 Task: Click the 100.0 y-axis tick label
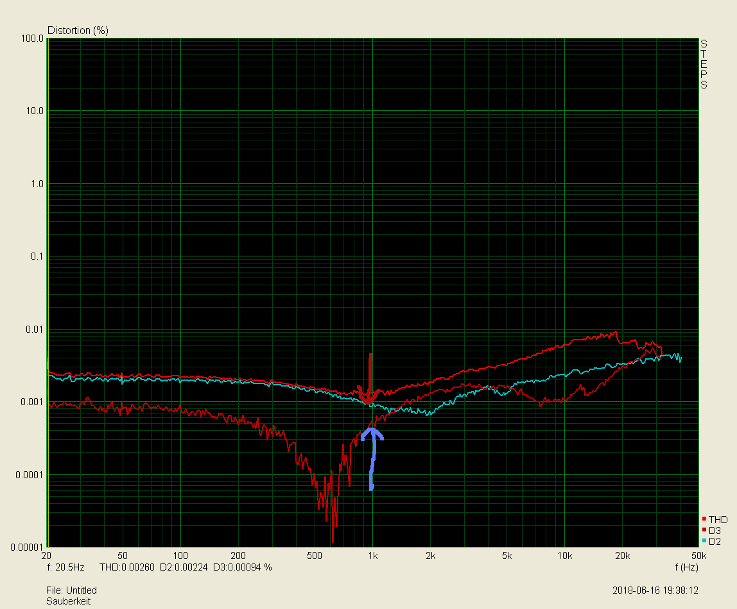[x=32, y=38]
